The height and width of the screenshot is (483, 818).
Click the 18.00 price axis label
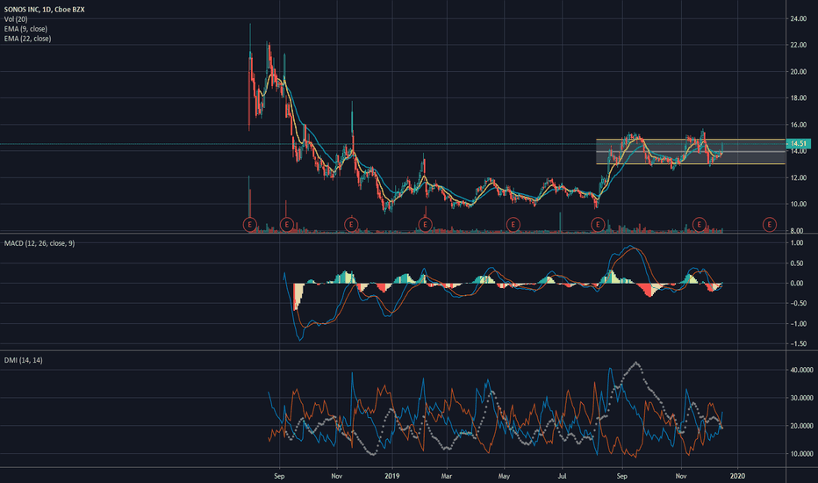[x=798, y=98]
